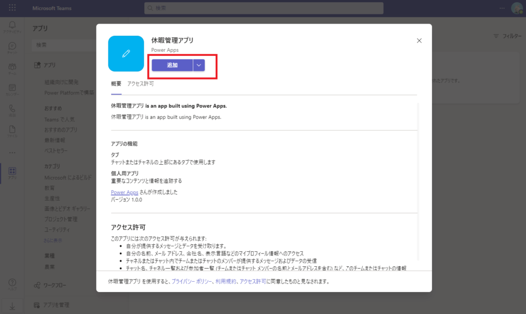The image size is (526, 314).
Task: Click the おすすめ sidebar heading
Action: click(x=53, y=108)
